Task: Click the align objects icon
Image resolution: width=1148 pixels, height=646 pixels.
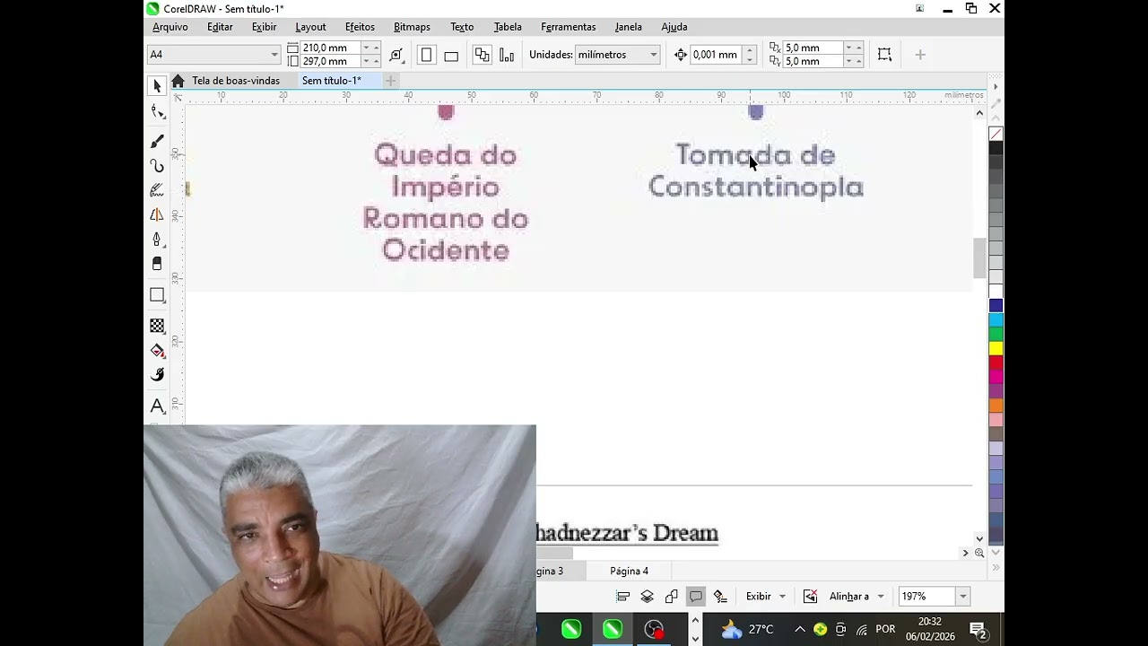Action: pos(622,597)
